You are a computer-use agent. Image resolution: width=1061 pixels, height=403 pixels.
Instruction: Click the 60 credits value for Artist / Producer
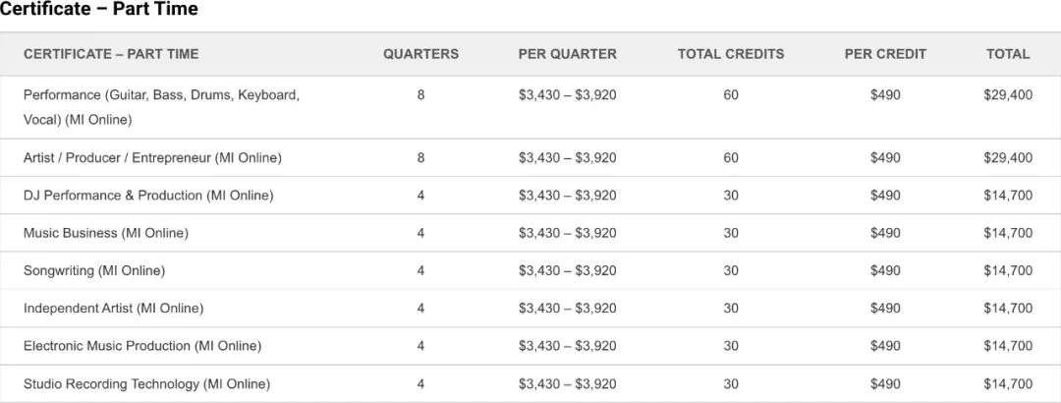[x=731, y=158]
